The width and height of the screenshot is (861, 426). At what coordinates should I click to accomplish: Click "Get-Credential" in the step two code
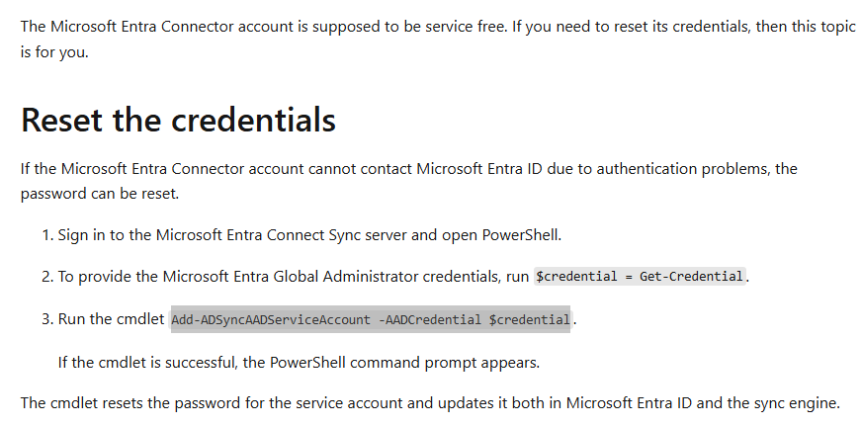pos(691,277)
